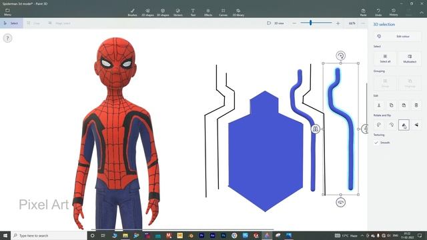Collapse the top ribbon with the chevron

(421, 12)
